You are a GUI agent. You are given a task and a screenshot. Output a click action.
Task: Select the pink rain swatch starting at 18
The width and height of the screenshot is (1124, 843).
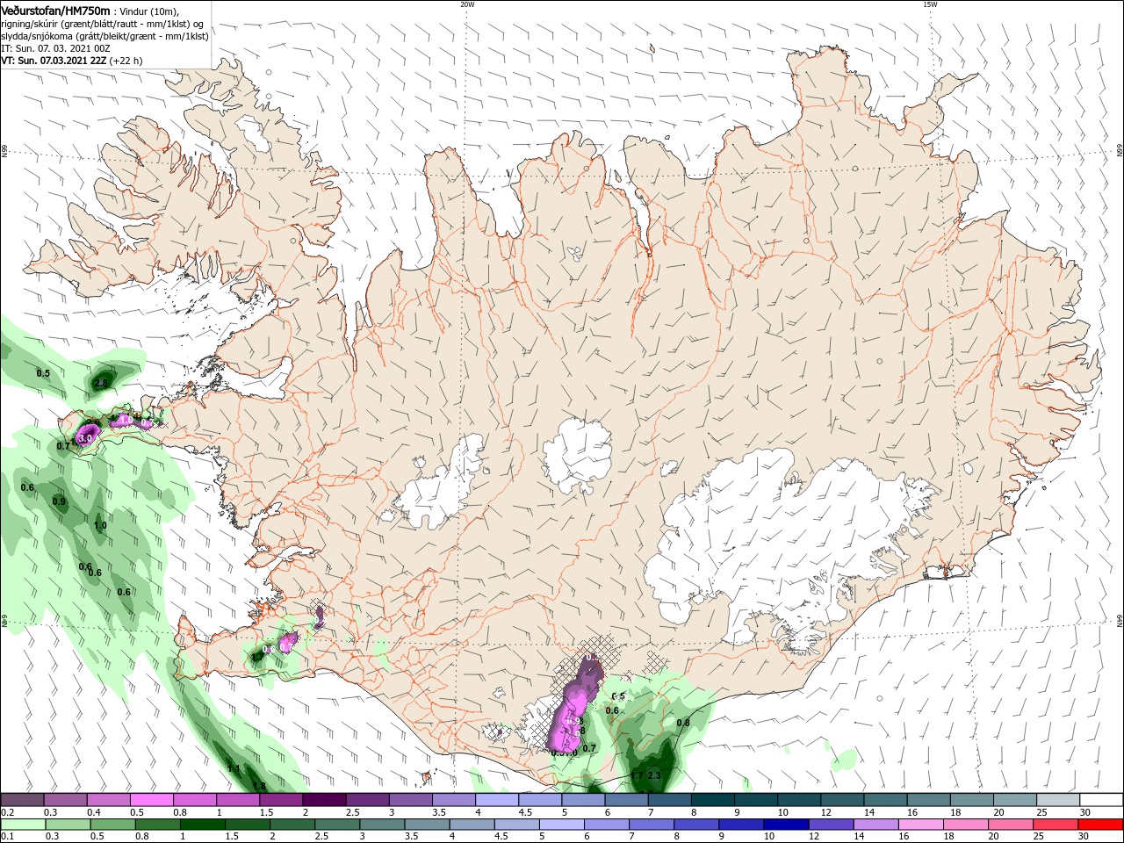(964, 825)
